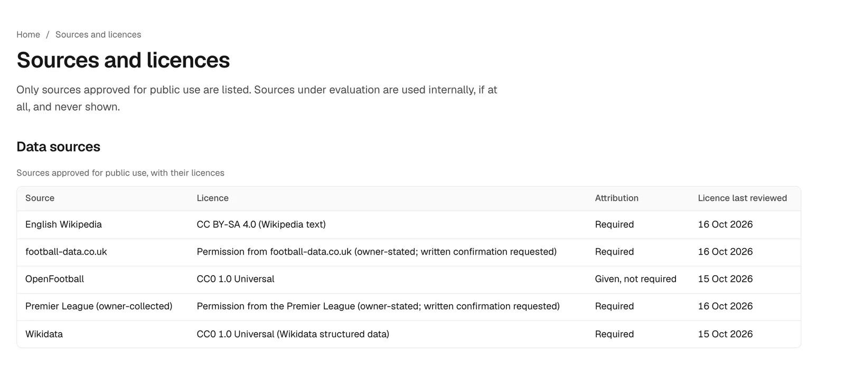This screenshot has height=368, width=845.
Task: Click the review date in the Premier League row
Action: pyautogui.click(x=725, y=306)
